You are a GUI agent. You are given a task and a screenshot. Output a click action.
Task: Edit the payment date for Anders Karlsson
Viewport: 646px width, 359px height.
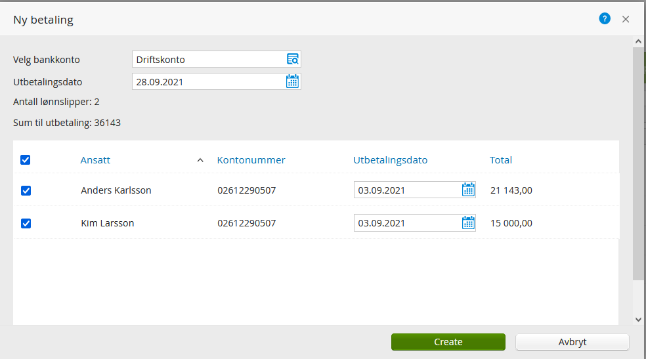click(414, 190)
